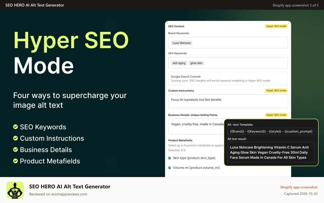Click the checkmark icon beside Business Details bullet
This screenshot has height=203, width=324.
[16, 149]
